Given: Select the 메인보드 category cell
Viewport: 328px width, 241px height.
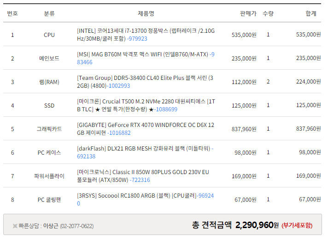Looking at the screenshot, I should [49, 58].
